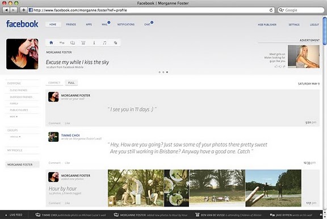Open the photos icon in the profile toolbar
The image size is (327, 219).
[x=73, y=43]
